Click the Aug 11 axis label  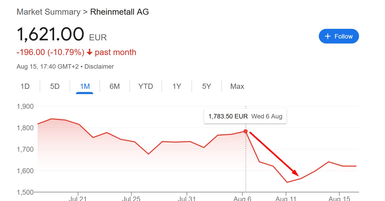(x=286, y=199)
